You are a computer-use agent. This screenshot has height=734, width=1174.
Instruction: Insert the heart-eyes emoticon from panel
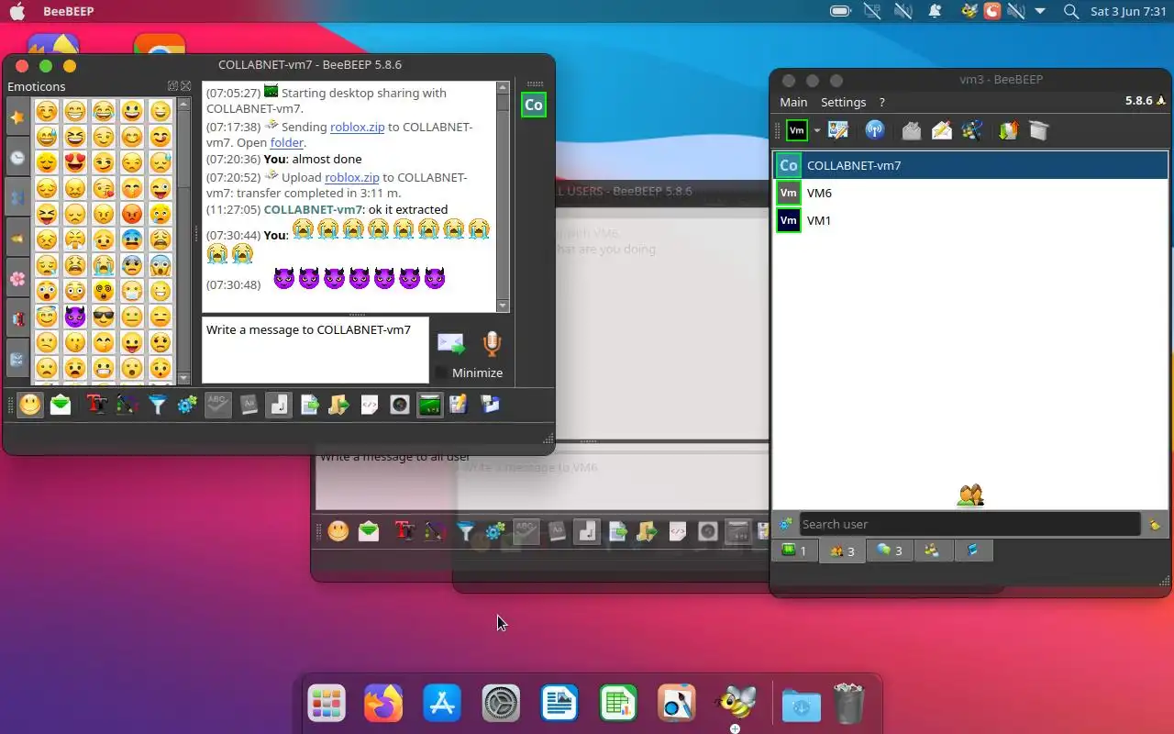coord(74,163)
